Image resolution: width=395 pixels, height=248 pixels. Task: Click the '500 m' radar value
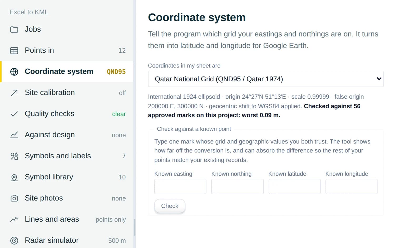point(117,241)
